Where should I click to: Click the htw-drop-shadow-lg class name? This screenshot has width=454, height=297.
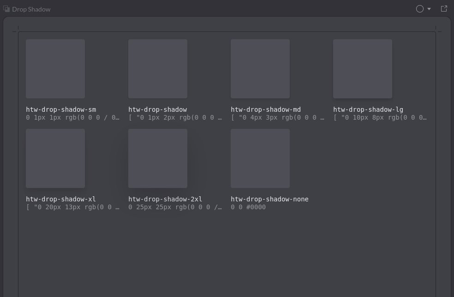(368, 109)
